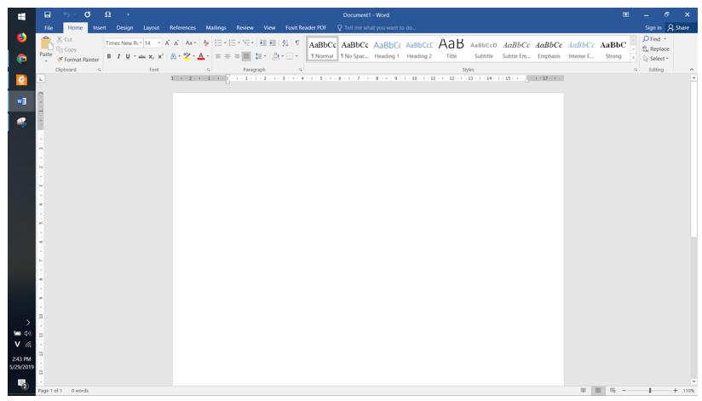This screenshot has height=401, width=702.
Task: Toggle Italic formatting
Action: point(118,56)
